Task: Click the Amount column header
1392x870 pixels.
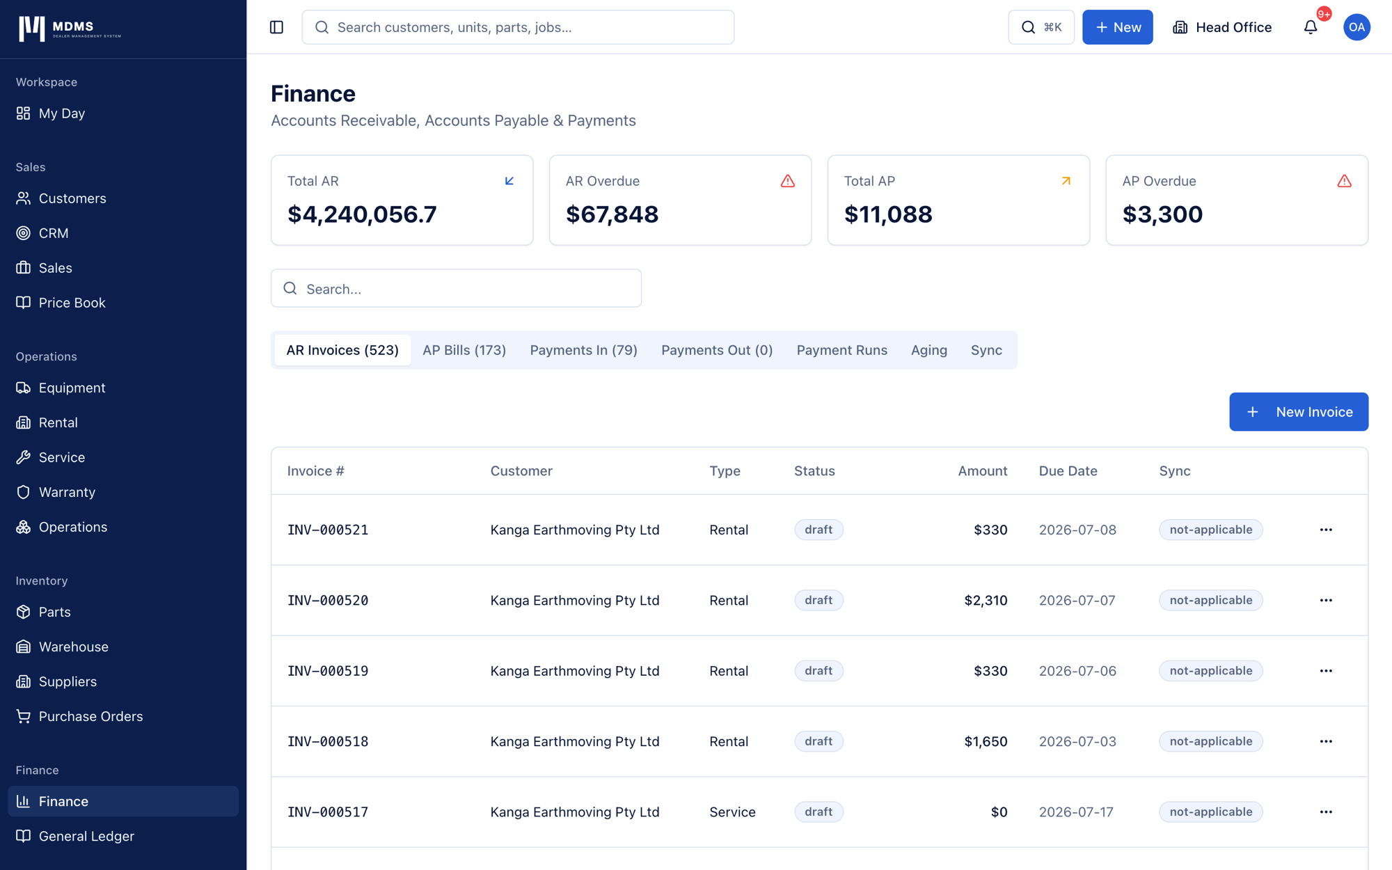Action: pyautogui.click(x=982, y=470)
